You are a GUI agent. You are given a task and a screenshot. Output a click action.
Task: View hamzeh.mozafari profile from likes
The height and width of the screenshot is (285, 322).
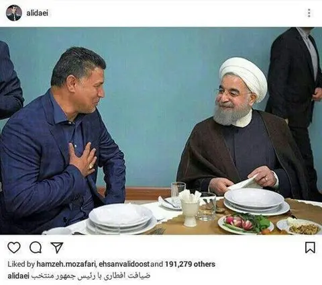coord(66,264)
